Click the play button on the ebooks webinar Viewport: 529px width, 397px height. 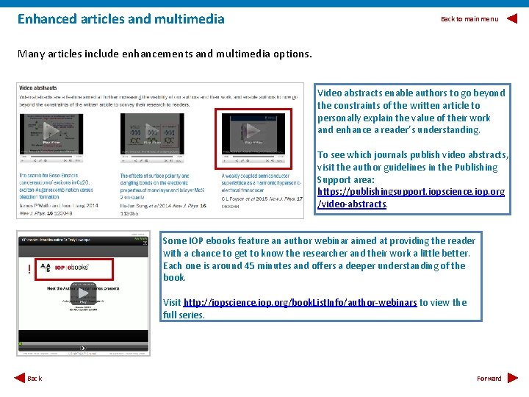click(83, 293)
